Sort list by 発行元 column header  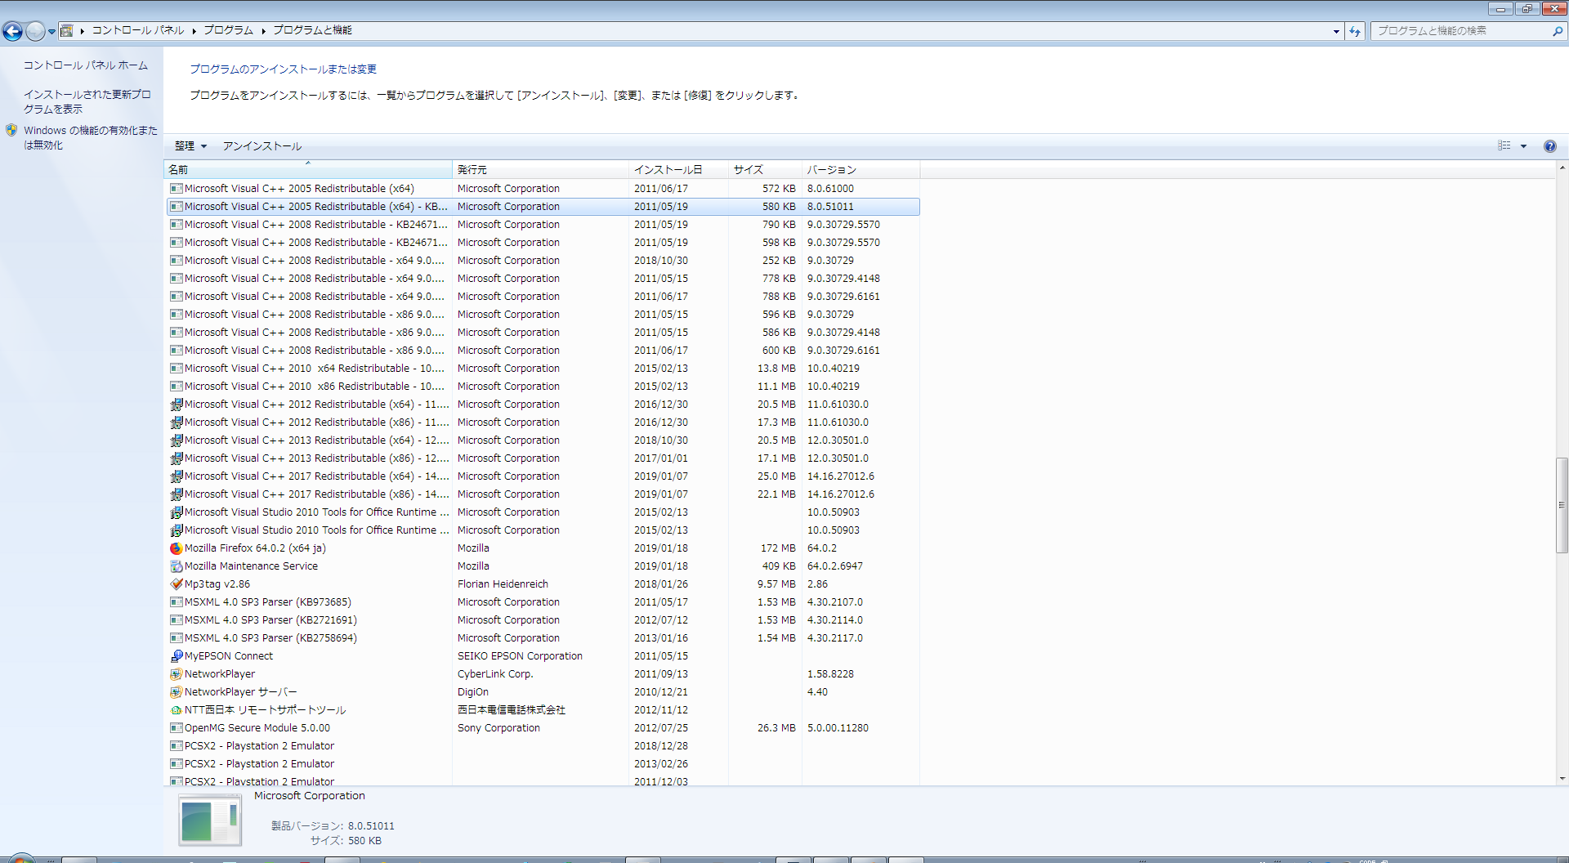[541, 170]
